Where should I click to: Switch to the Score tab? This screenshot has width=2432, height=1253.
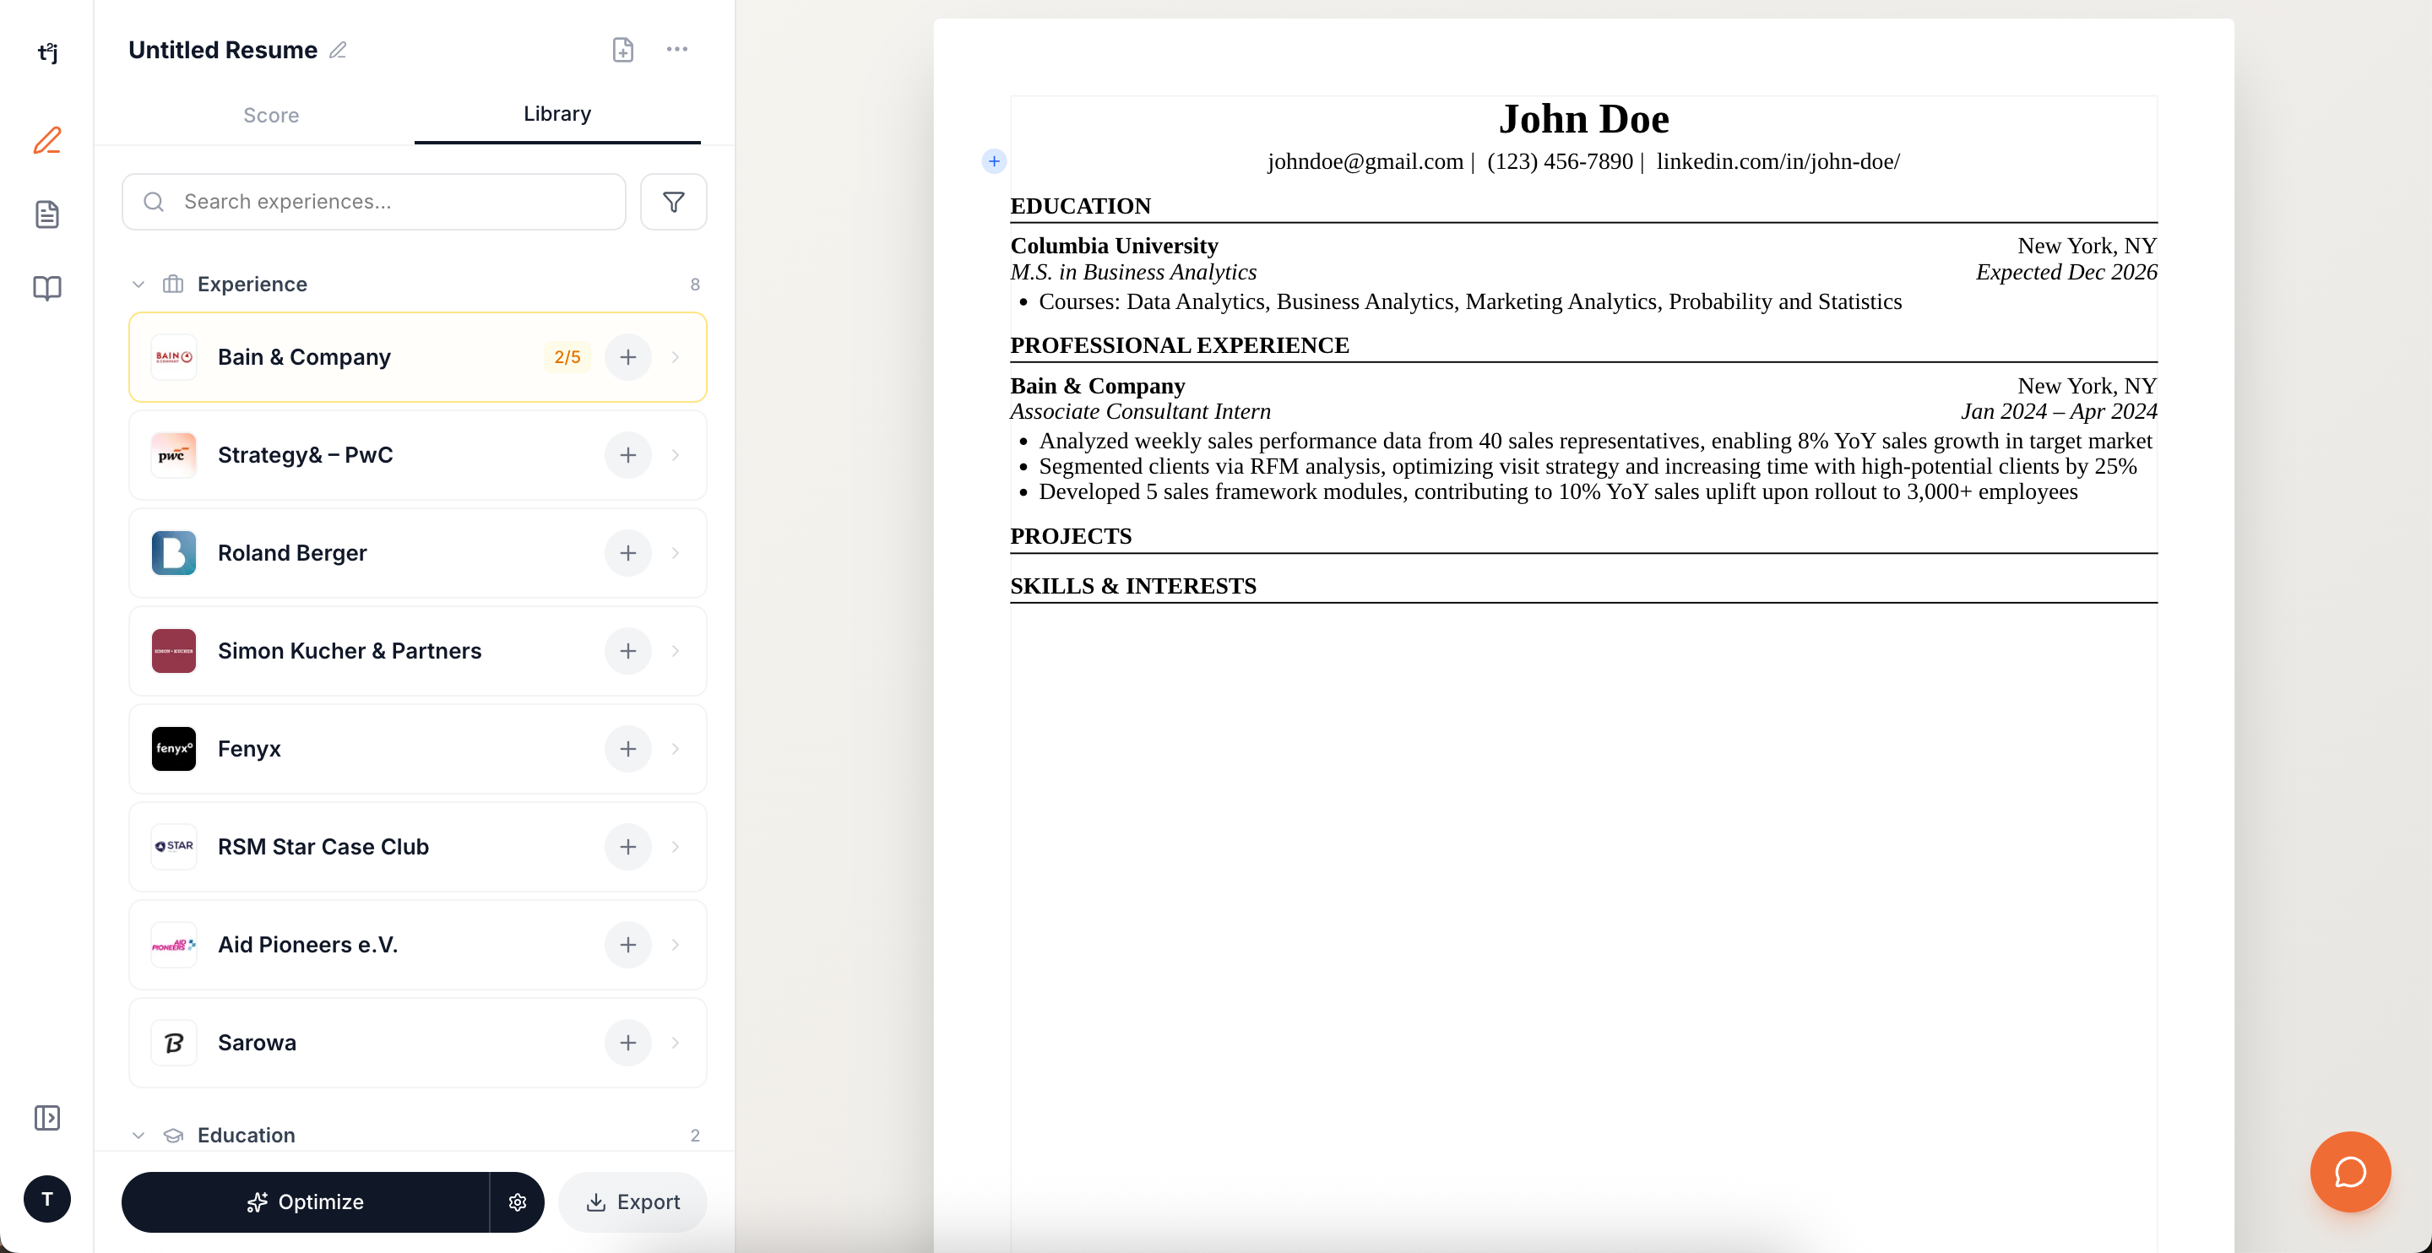click(x=271, y=115)
